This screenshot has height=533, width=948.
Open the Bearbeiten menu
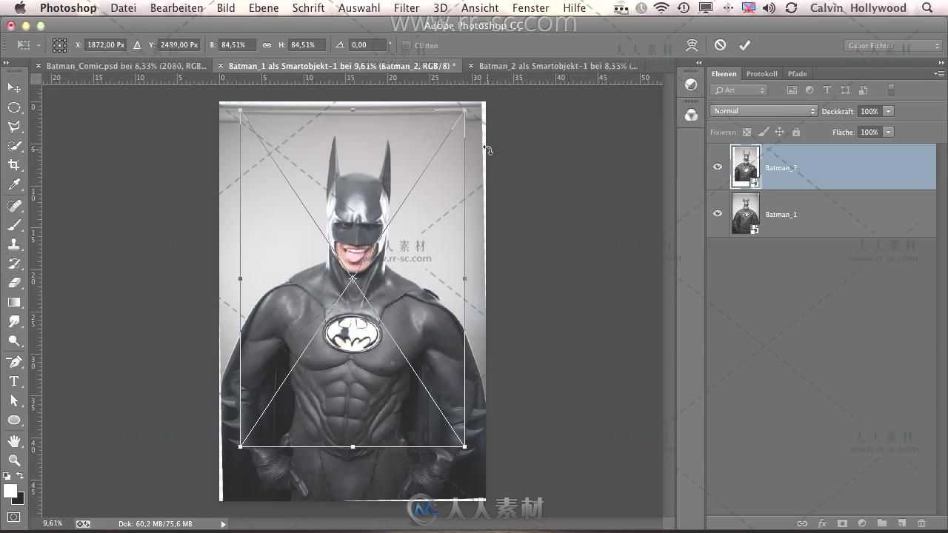(176, 8)
